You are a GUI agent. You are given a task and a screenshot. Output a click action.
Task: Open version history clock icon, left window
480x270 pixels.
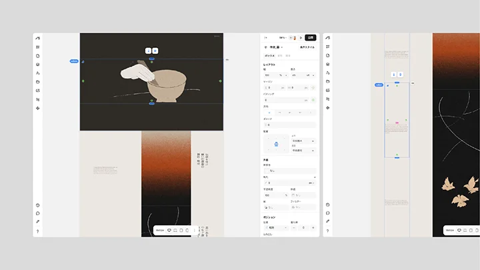[x=37, y=205]
